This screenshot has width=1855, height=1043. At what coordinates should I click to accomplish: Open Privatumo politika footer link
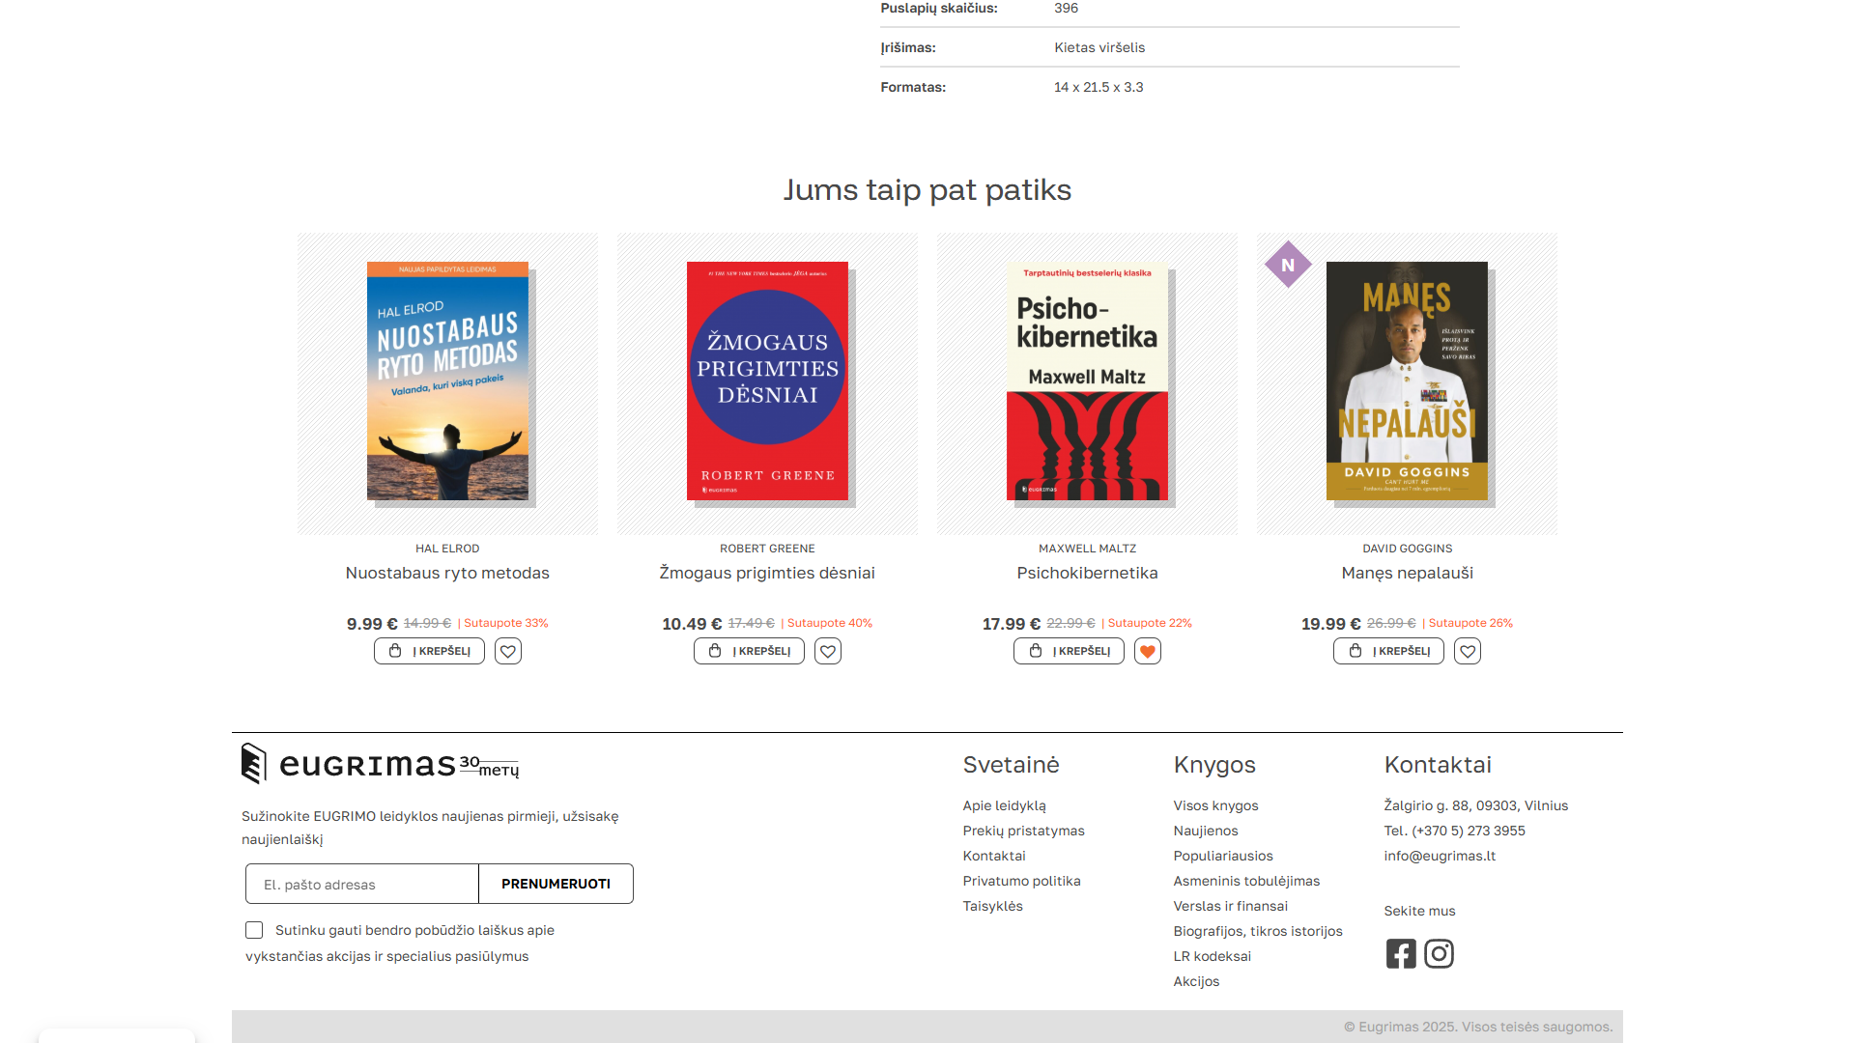[1021, 881]
